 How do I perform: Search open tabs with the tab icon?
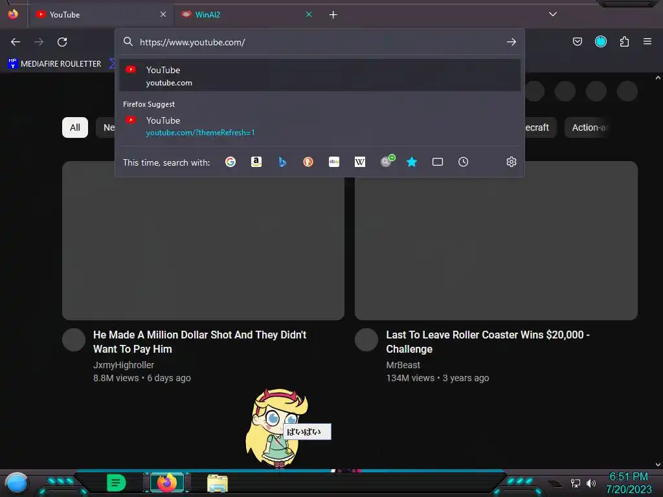(438, 162)
